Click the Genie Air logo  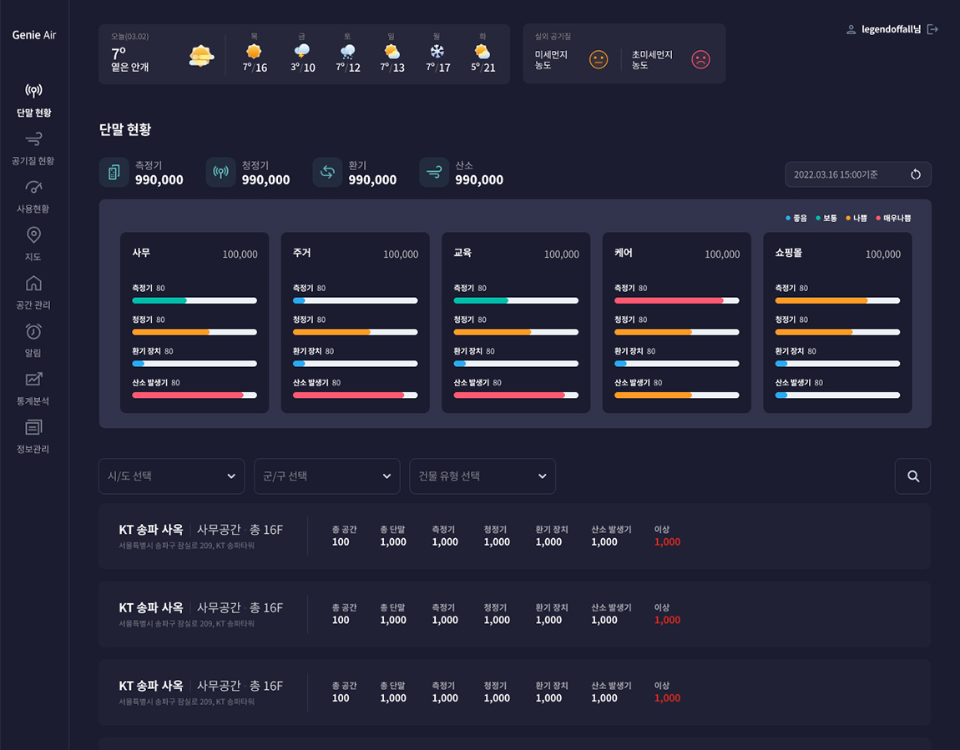point(34,35)
